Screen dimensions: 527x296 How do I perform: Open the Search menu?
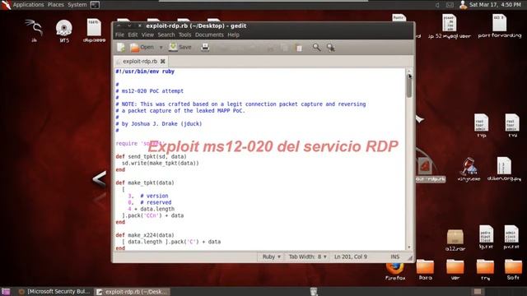[x=166, y=35]
